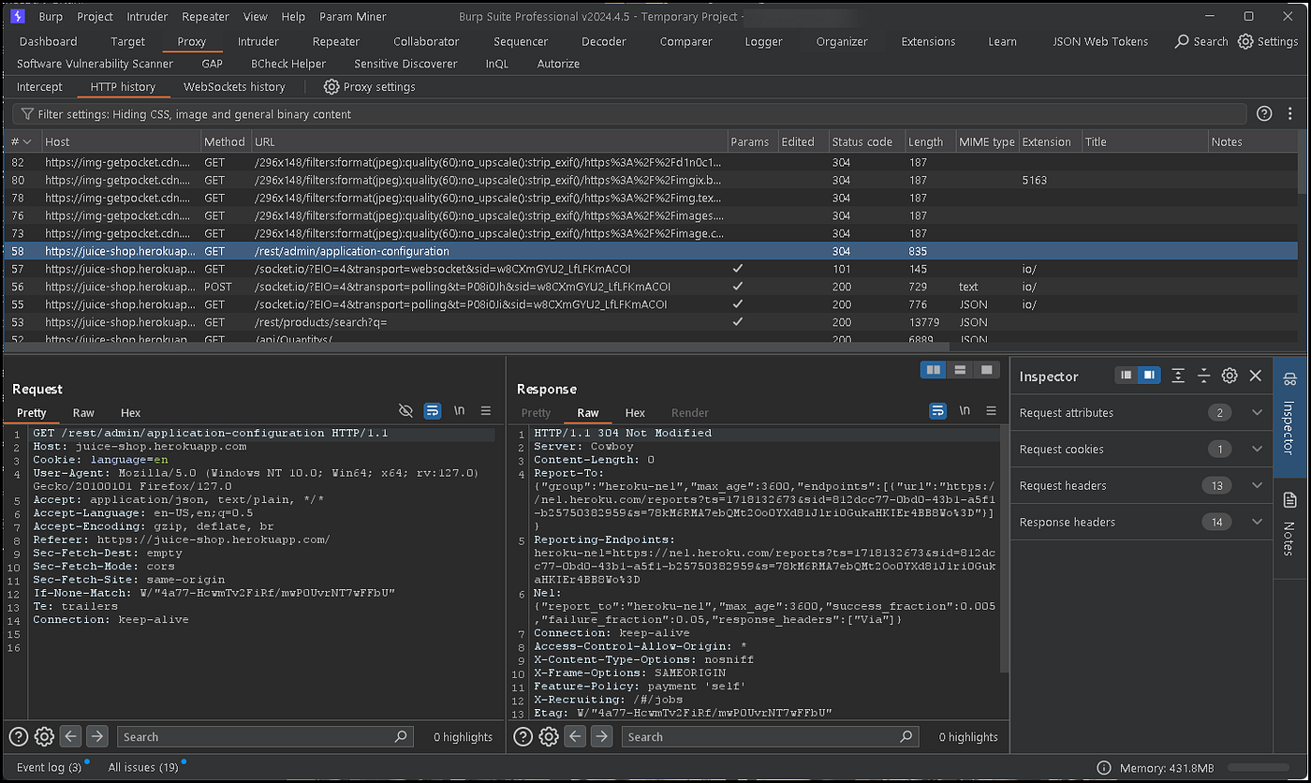
Task: Select side-by-side request/response layout
Action: (x=934, y=370)
